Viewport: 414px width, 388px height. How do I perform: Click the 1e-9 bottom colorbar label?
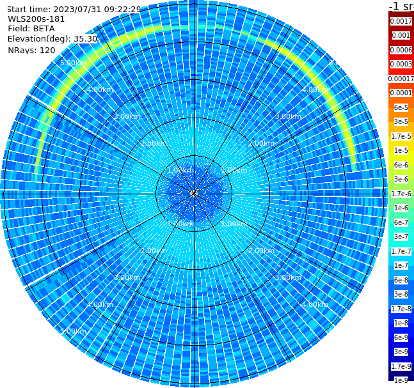[x=401, y=380]
